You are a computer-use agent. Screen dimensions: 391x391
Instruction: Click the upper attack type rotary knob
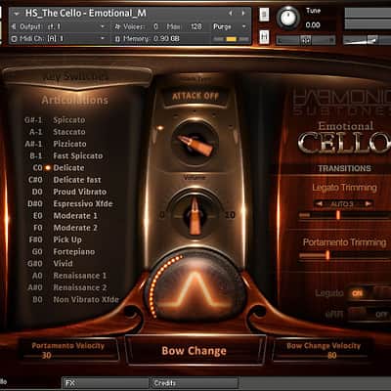tap(195, 143)
